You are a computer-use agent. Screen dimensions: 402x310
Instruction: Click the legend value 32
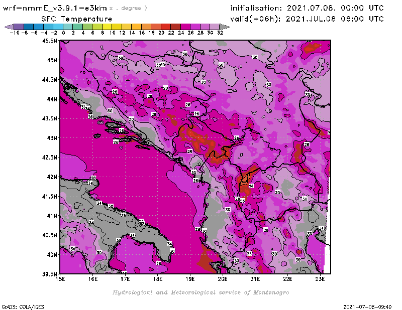coord(220,33)
